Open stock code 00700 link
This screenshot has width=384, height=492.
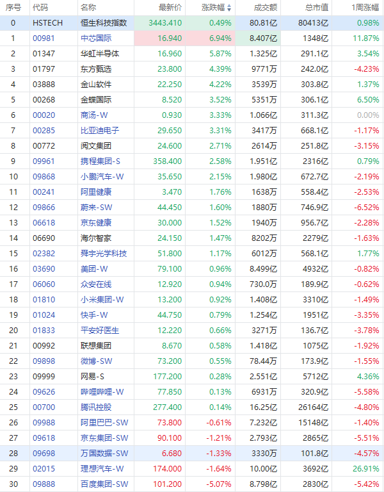pyautogui.click(x=44, y=407)
